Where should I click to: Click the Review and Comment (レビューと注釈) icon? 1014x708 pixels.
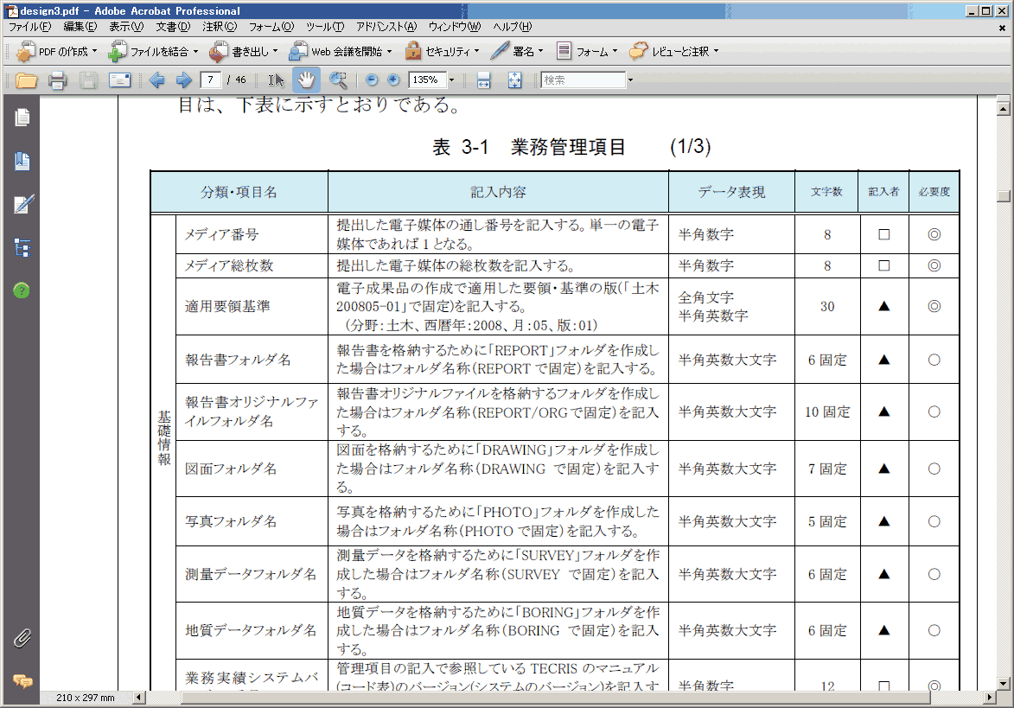click(x=638, y=51)
